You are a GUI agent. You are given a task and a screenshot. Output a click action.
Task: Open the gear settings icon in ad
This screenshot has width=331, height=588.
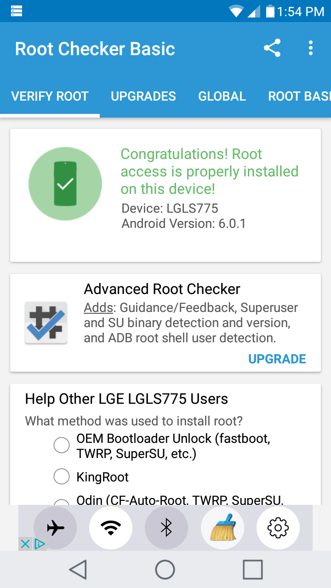point(278,528)
